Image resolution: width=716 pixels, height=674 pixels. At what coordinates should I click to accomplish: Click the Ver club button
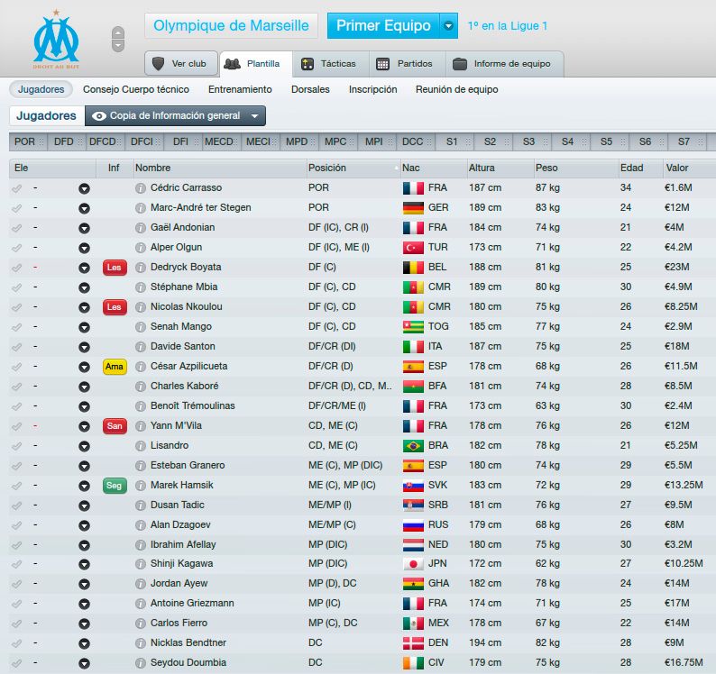(181, 63)
